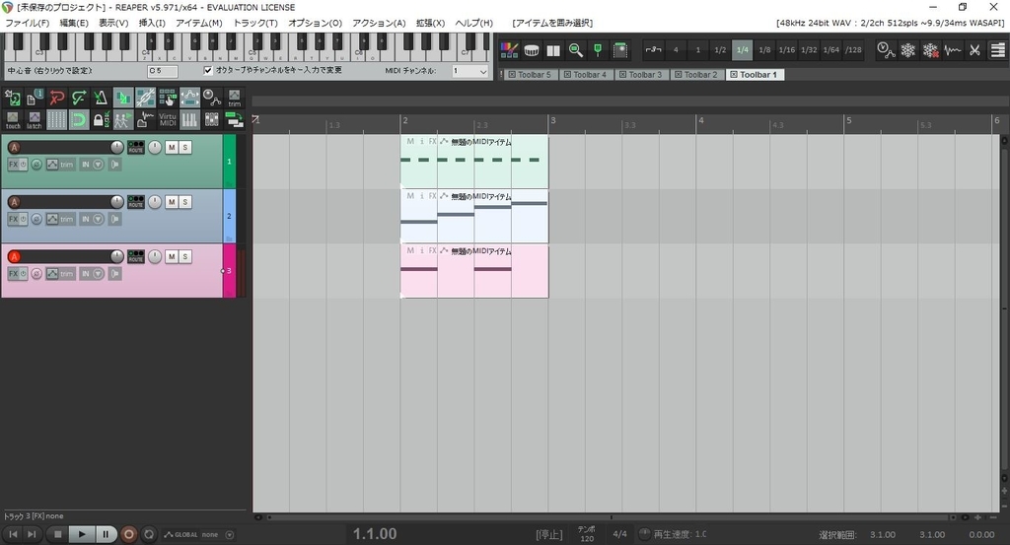The image size is (1010, 545).
Task: Open the アイテム(M) menu
Action: 199,23
